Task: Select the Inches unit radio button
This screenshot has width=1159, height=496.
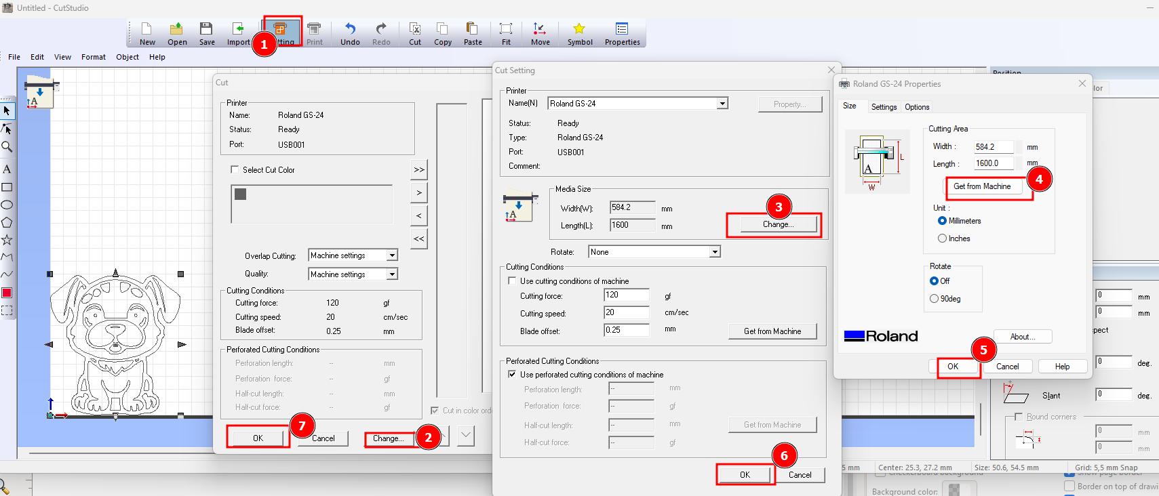Action: [x=942, y=239]
